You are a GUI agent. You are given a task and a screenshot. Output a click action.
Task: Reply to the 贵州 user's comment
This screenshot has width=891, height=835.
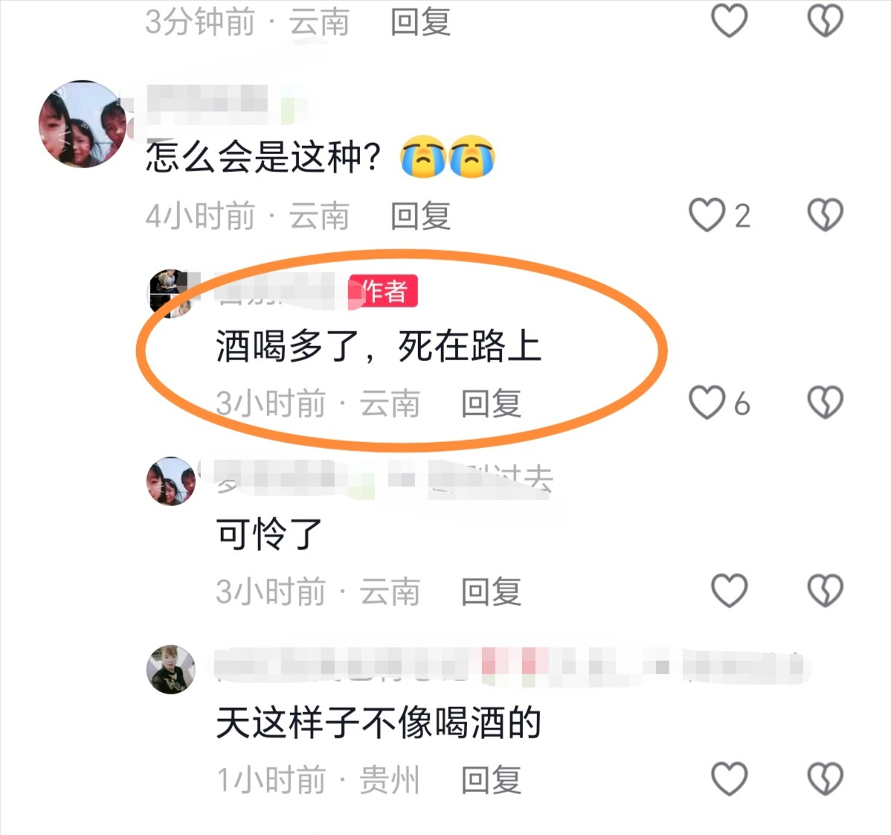click(x=491, y=779)
